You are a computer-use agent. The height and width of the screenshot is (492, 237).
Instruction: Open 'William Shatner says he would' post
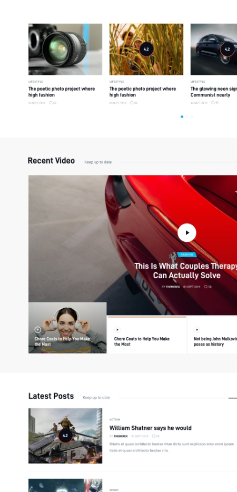click(150, 428)
